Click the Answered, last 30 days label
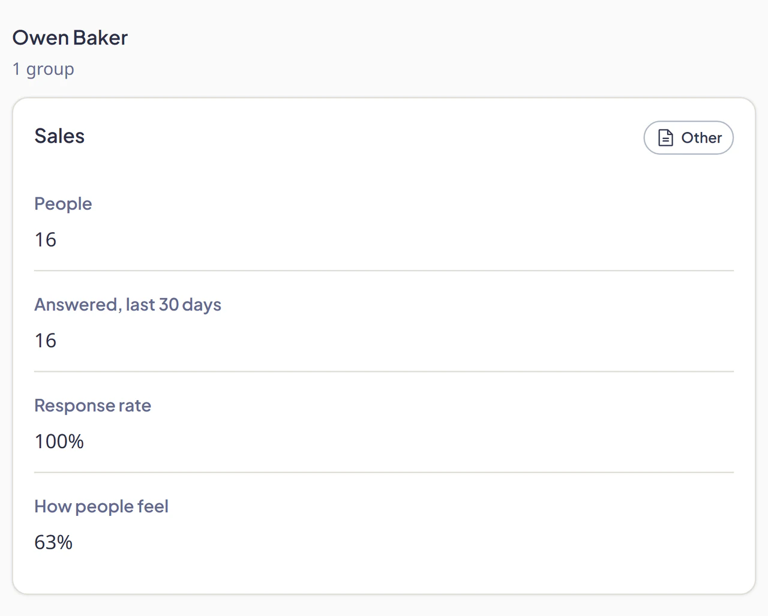Viewport: 768px width, 616px height. click(x=128, y=305)
